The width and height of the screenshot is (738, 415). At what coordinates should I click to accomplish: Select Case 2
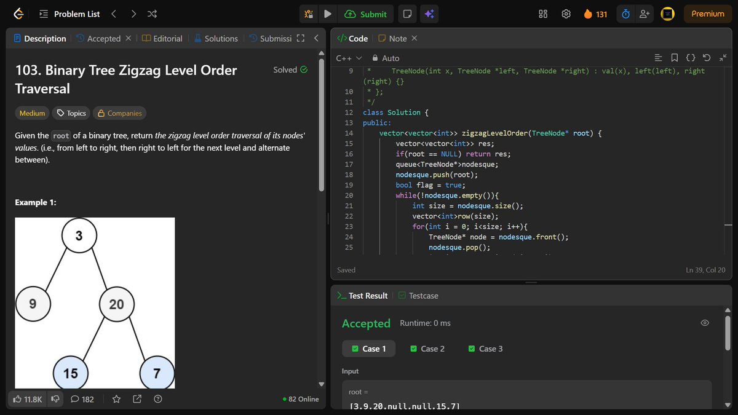coord(427,349)
